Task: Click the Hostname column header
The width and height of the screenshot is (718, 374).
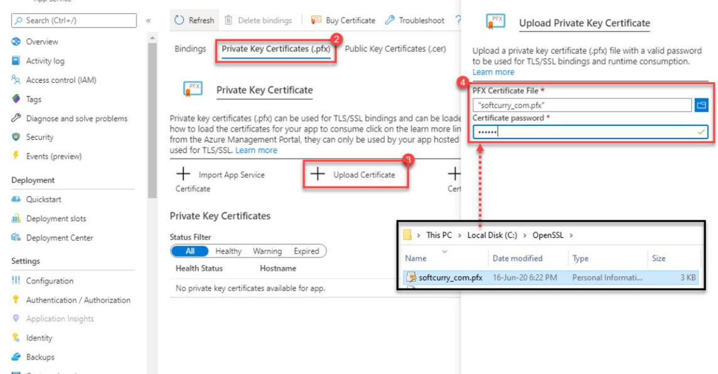Action: (x=278, y=268)
